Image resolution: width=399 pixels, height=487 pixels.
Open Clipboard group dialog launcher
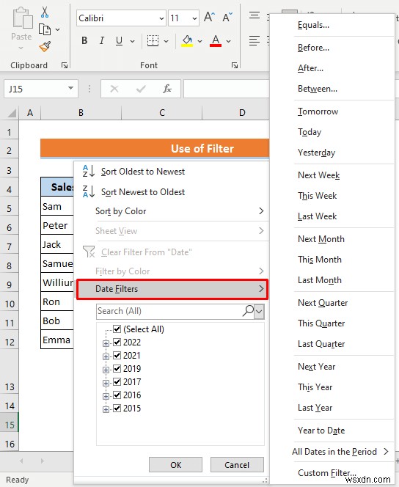point(65,65)
